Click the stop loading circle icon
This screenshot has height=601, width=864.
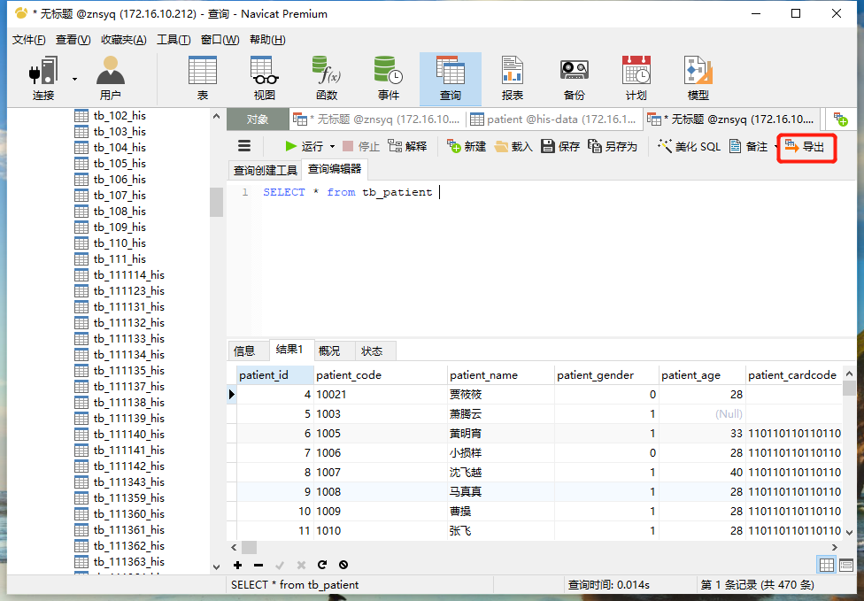coord(343,565)
